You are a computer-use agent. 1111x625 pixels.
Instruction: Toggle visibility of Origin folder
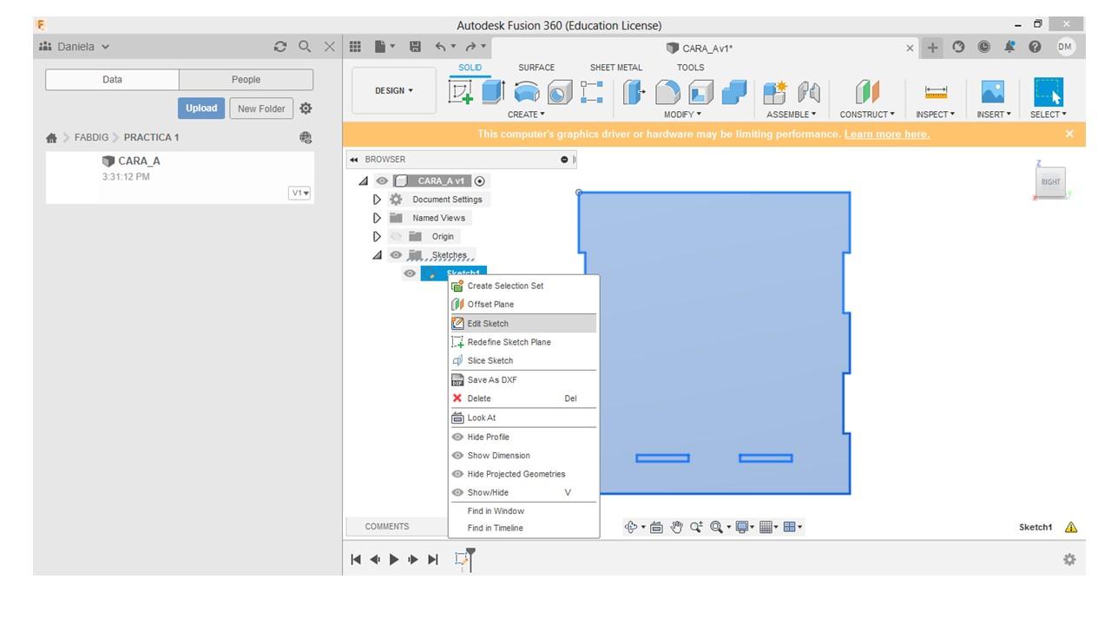(396, 236)
